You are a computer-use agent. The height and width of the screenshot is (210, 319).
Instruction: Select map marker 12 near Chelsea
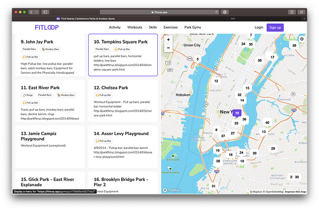(216, 81)
